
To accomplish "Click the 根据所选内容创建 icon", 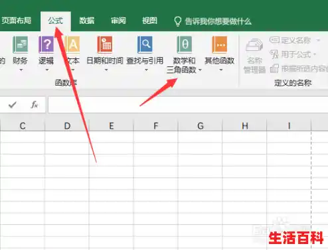I will pos(274,68).
